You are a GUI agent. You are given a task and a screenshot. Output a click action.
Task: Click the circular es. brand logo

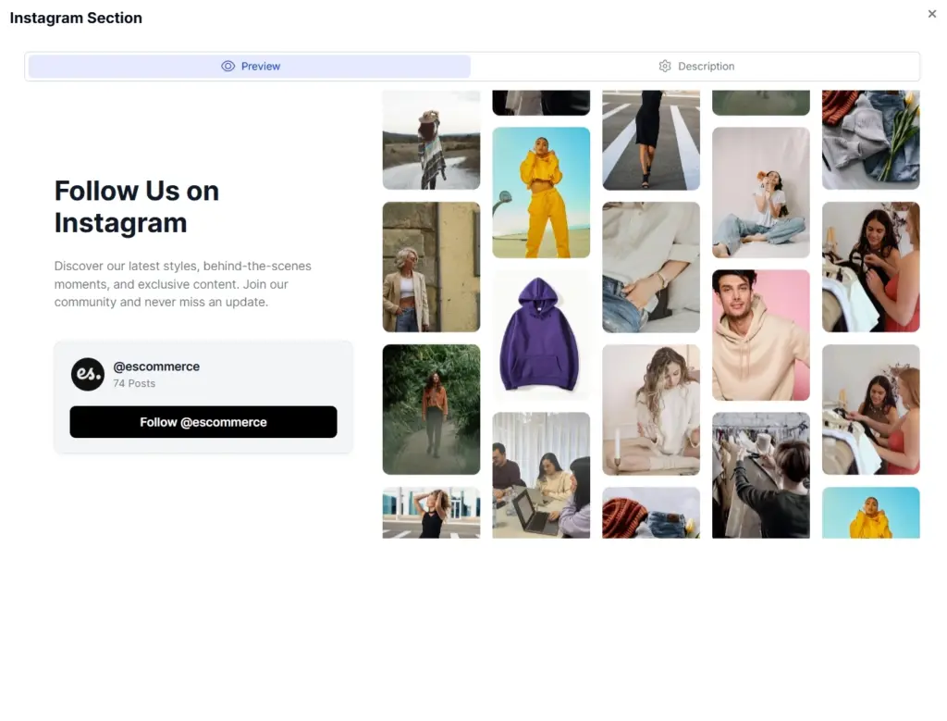click(x=88, y=374)
